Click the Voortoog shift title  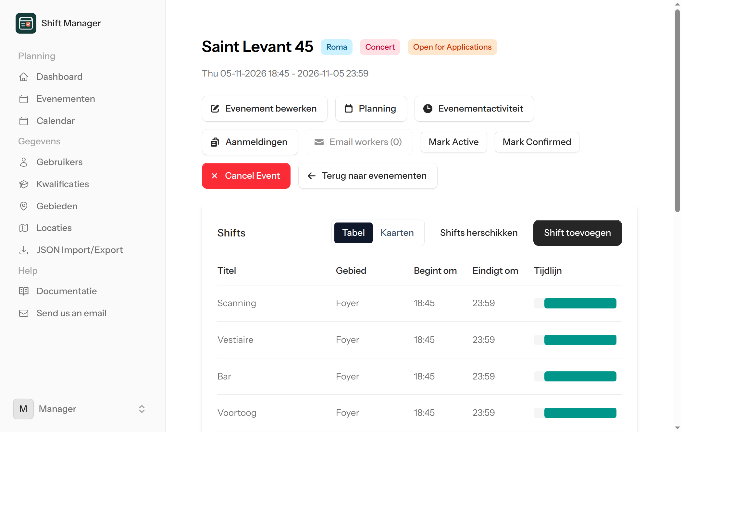[237, 413]
